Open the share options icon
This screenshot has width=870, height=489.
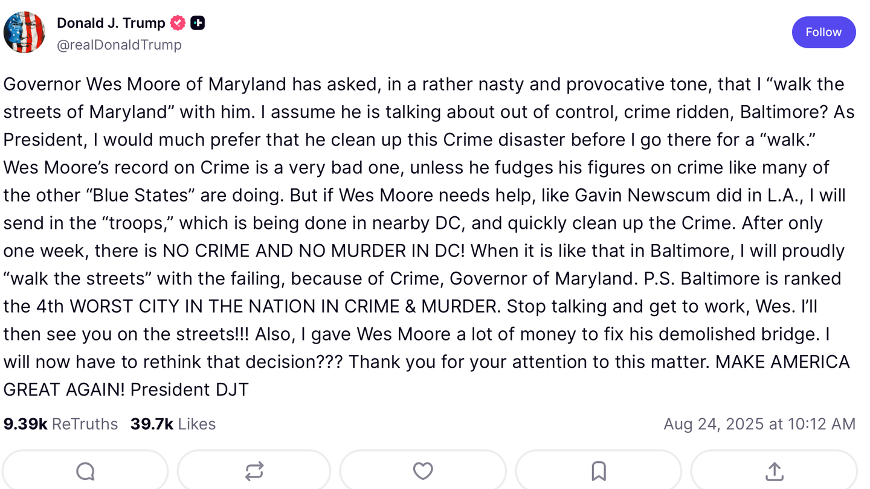coord(774,471)
